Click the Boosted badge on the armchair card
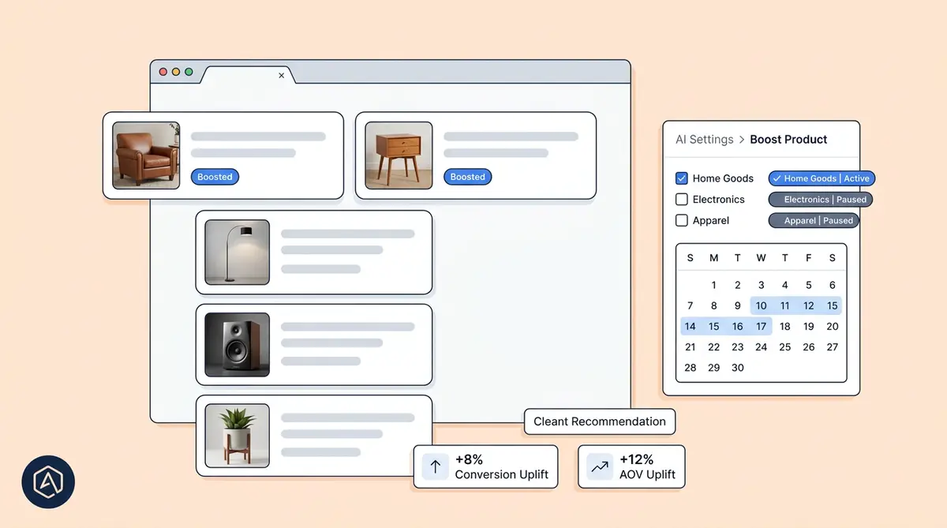947x528 pixels. coord(215,177)
